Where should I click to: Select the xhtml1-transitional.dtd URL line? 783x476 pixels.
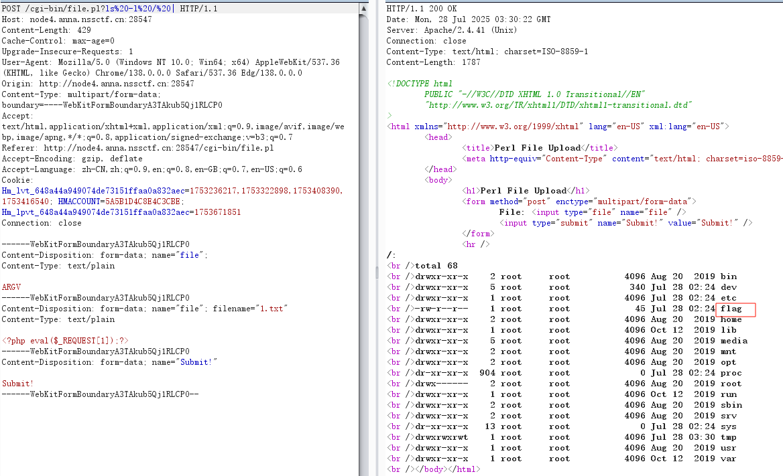coord(558,105)
